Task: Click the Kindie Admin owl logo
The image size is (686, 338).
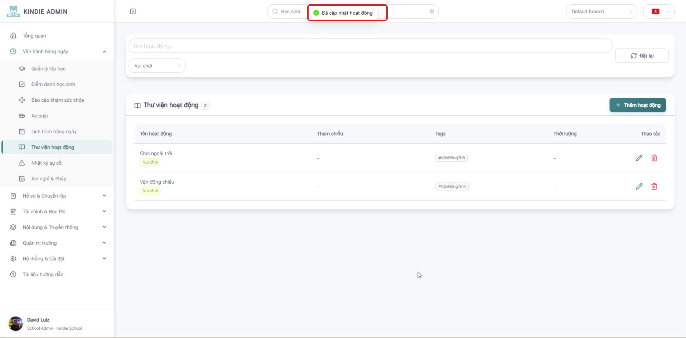Action: (x=14, y=11)
